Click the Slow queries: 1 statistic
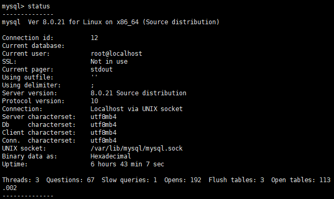 [129, 180]
